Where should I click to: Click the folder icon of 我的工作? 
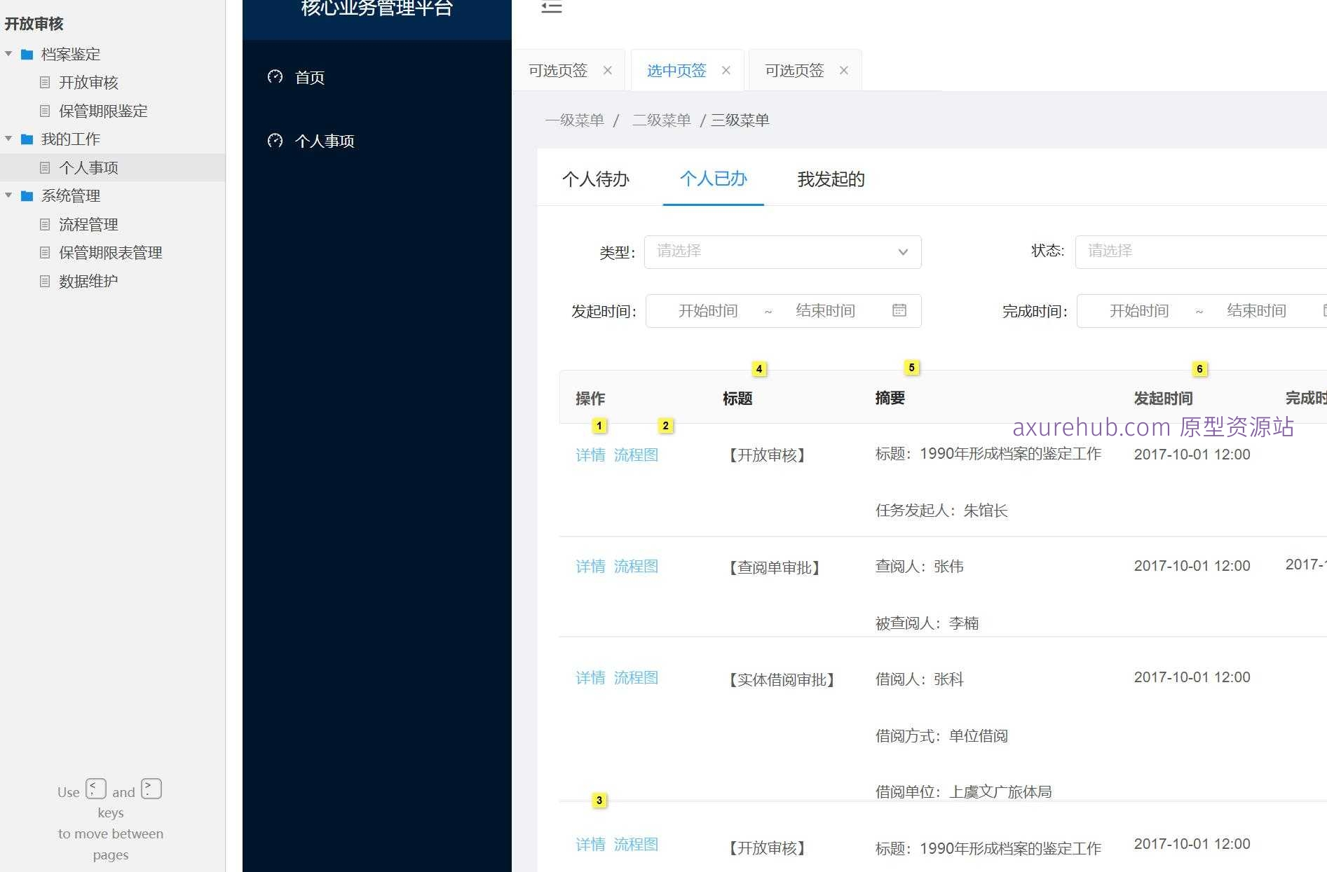click(27, 139)
